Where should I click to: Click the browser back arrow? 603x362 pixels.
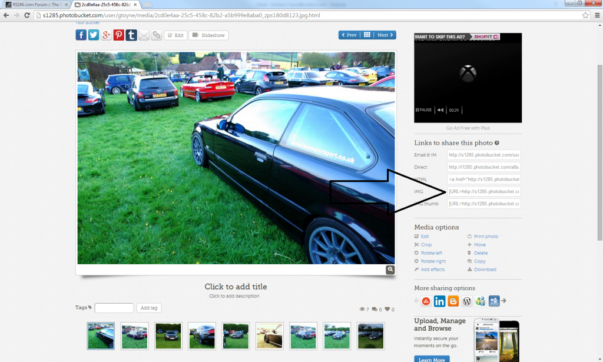tap(6, 15)
